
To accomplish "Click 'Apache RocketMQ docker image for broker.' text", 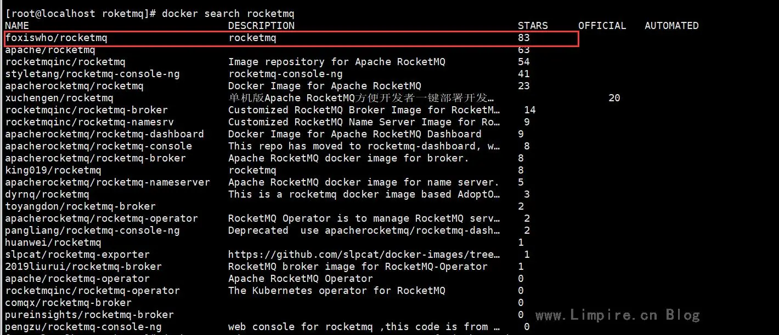I will [349, 158].
